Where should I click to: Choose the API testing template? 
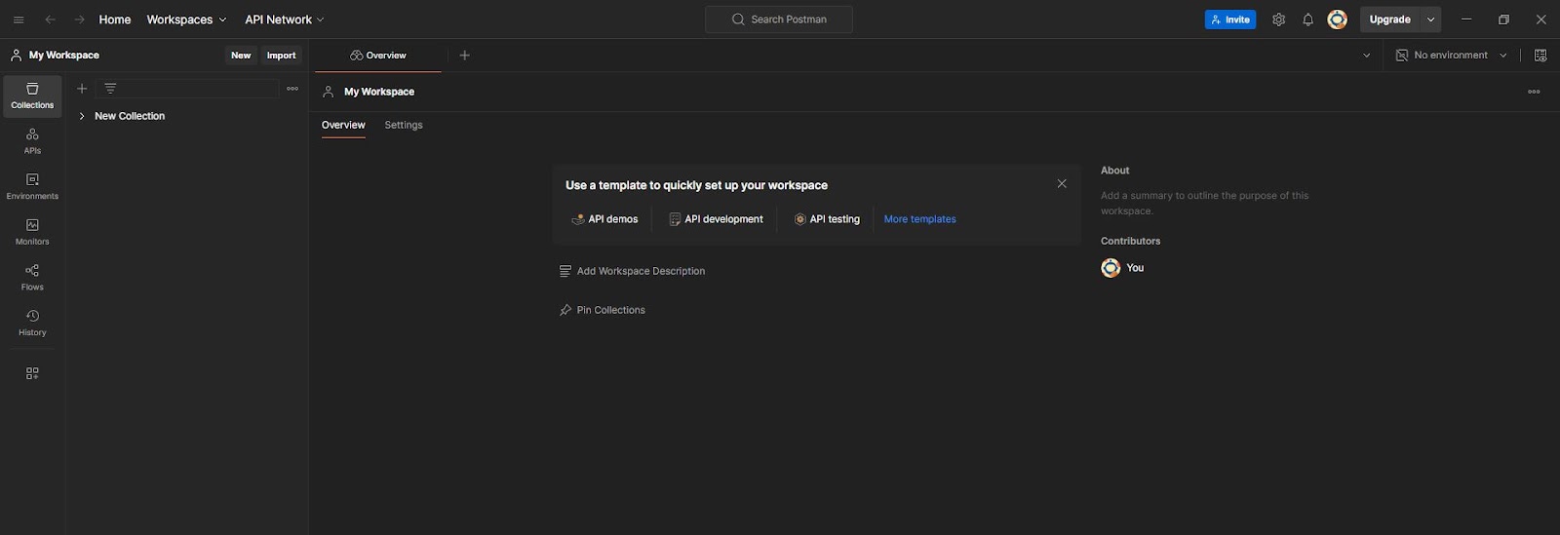coord(827,219)
